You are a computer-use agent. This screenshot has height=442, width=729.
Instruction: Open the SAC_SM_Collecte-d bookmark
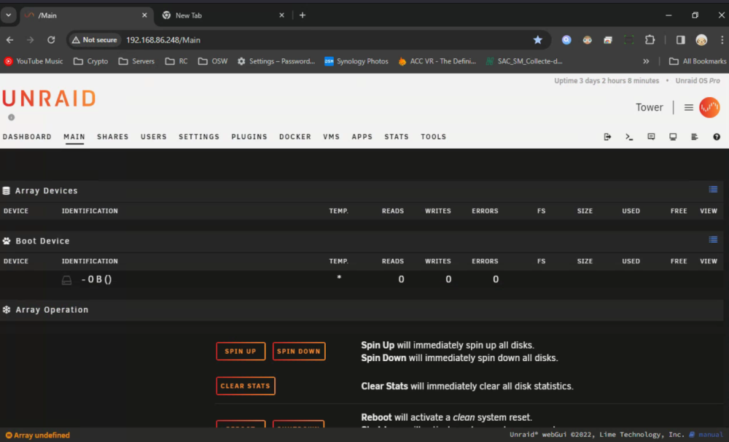524,61
